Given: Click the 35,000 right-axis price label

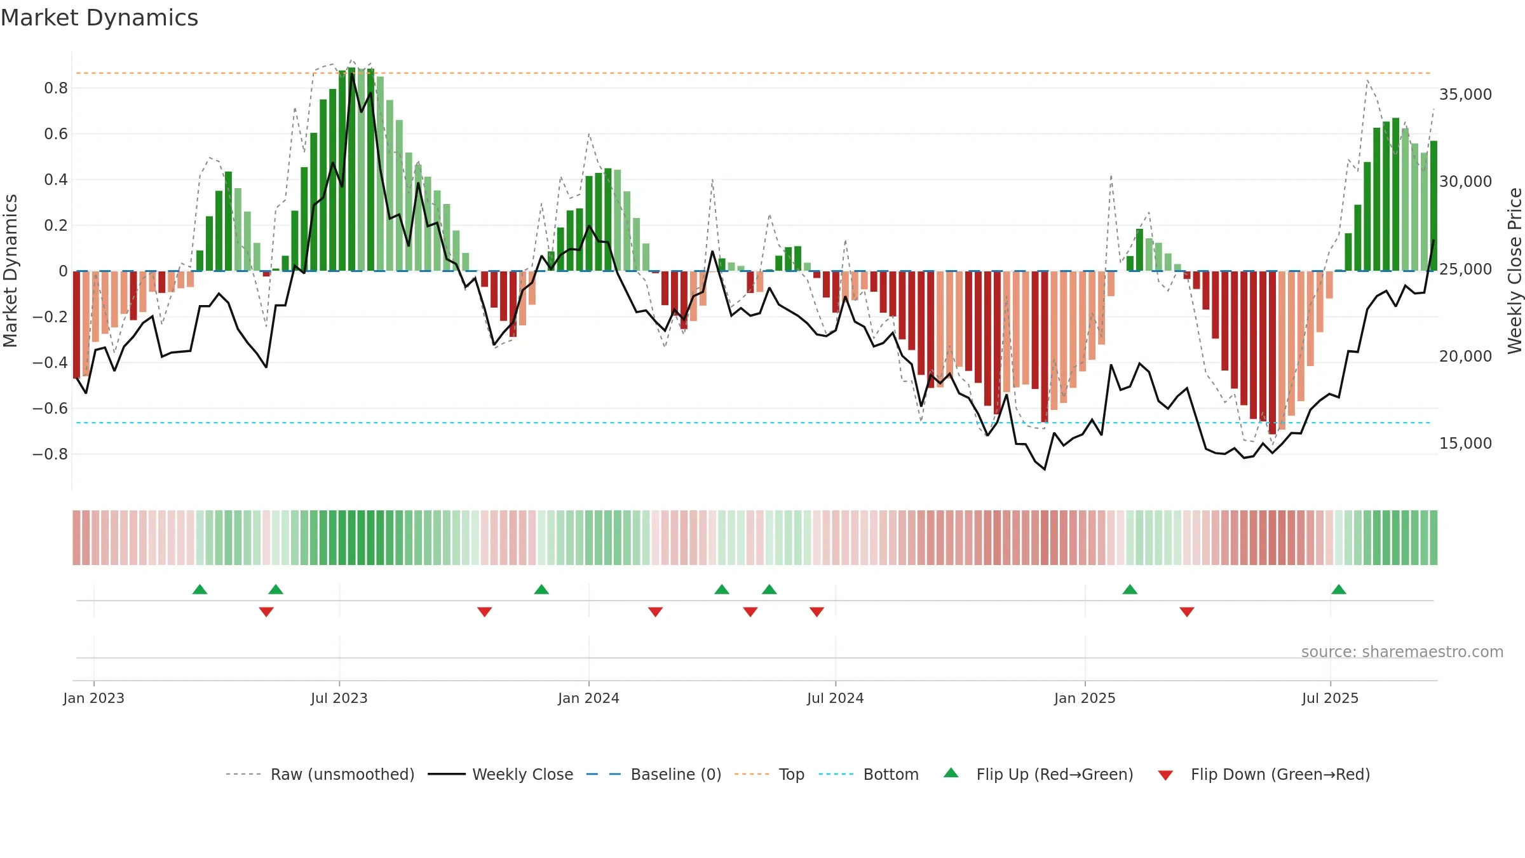Looking at the screenshot, I should point(1466,94).
